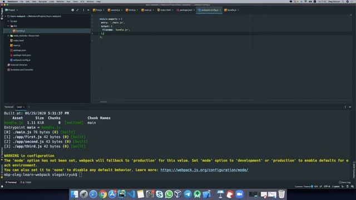Click the Custom Theme status bar item
This screenshot has height=200, width=356.
pos(304,187)
